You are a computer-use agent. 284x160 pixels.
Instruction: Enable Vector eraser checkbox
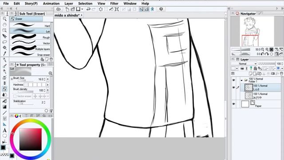15,96
